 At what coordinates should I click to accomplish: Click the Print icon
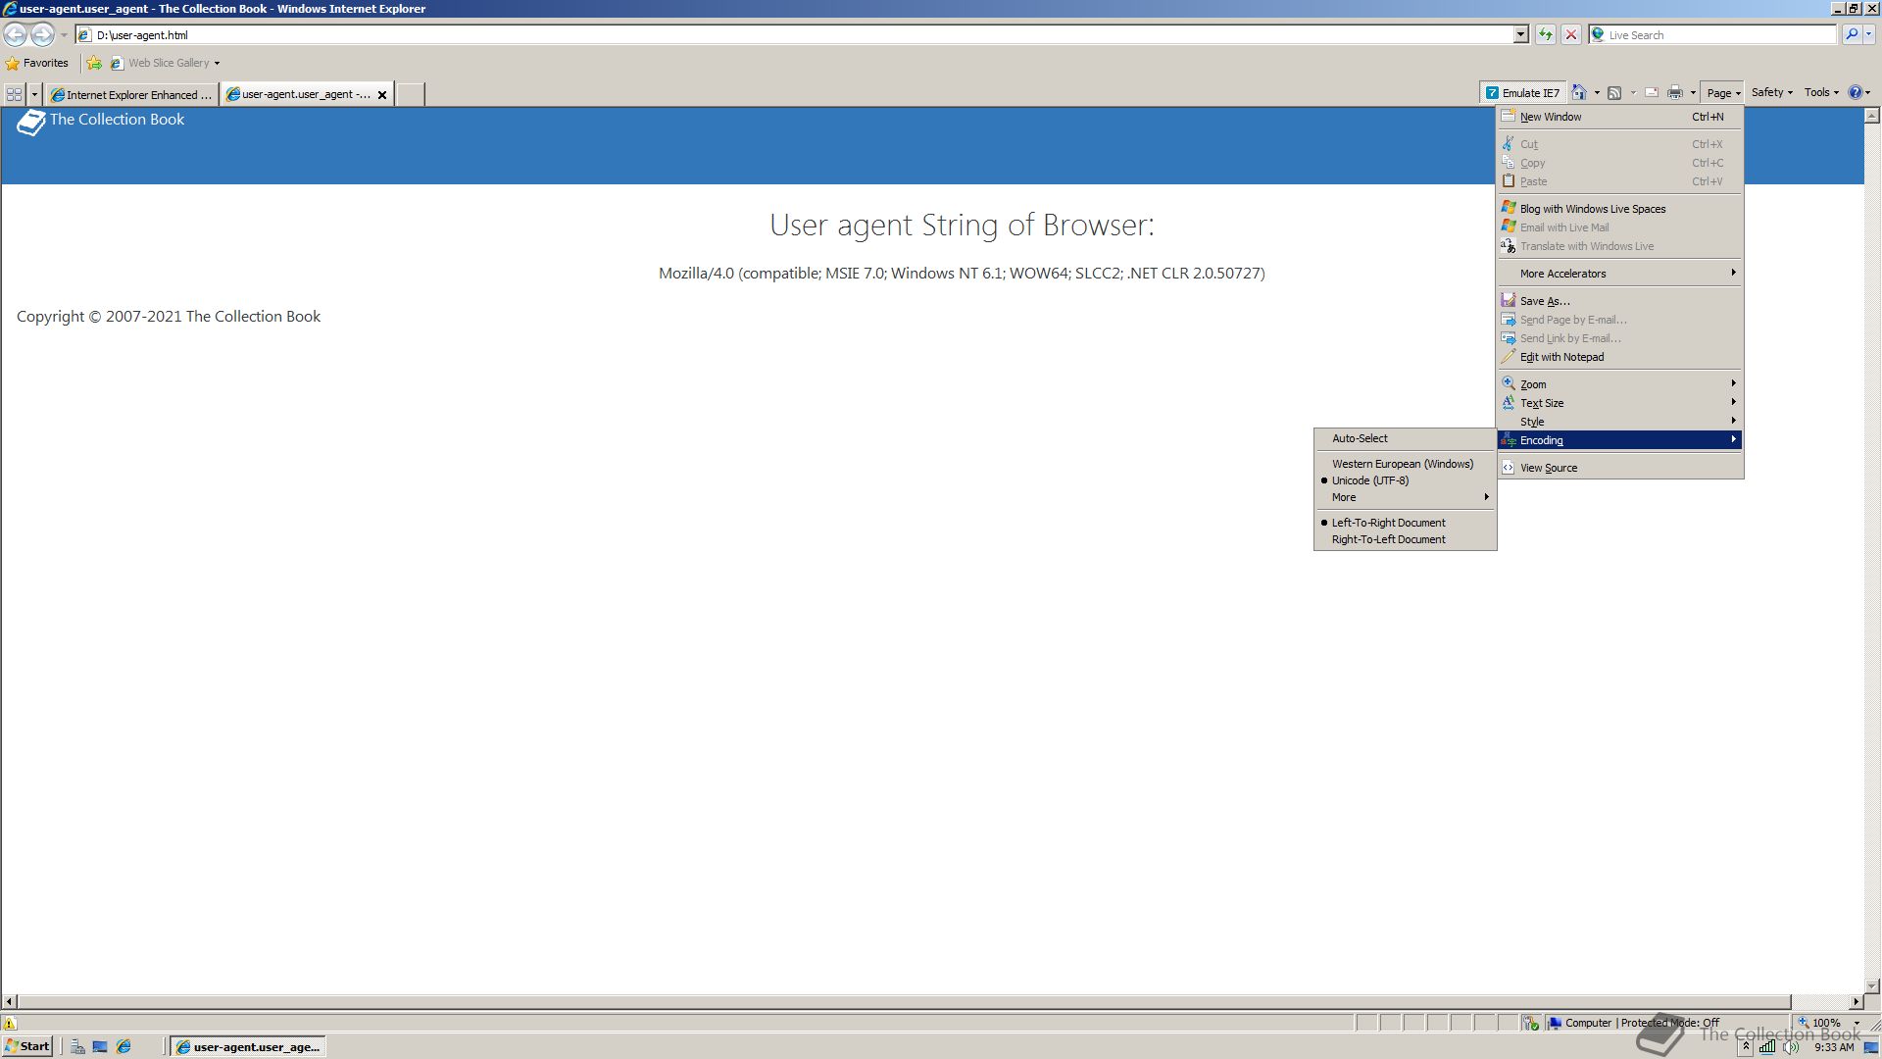tap(1675, 93)
